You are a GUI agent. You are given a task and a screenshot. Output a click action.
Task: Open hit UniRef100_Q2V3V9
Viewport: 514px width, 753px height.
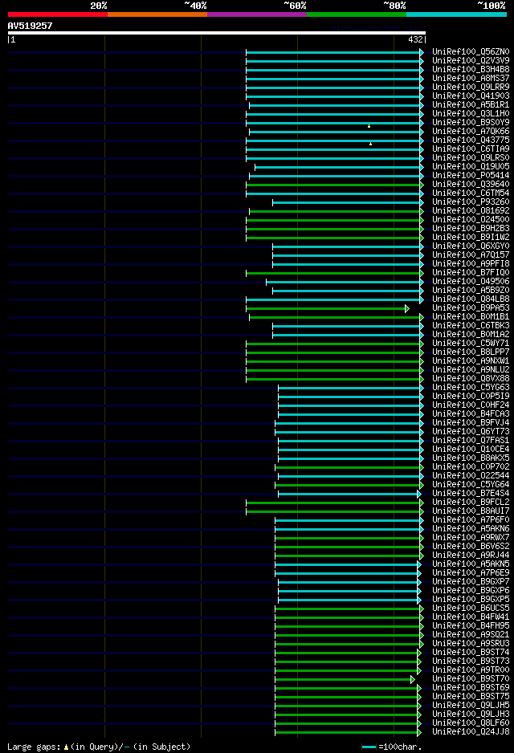(471, 60)
